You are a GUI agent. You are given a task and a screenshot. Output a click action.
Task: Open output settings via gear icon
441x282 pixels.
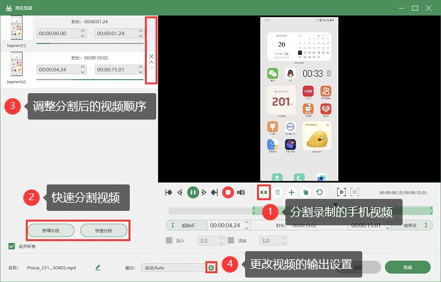click(x=211, y=268)
